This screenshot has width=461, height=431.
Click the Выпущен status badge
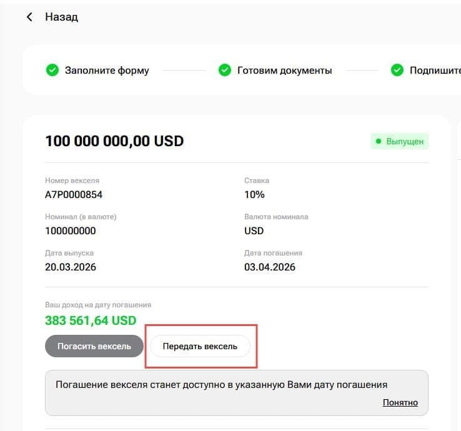tap(400, 141)
